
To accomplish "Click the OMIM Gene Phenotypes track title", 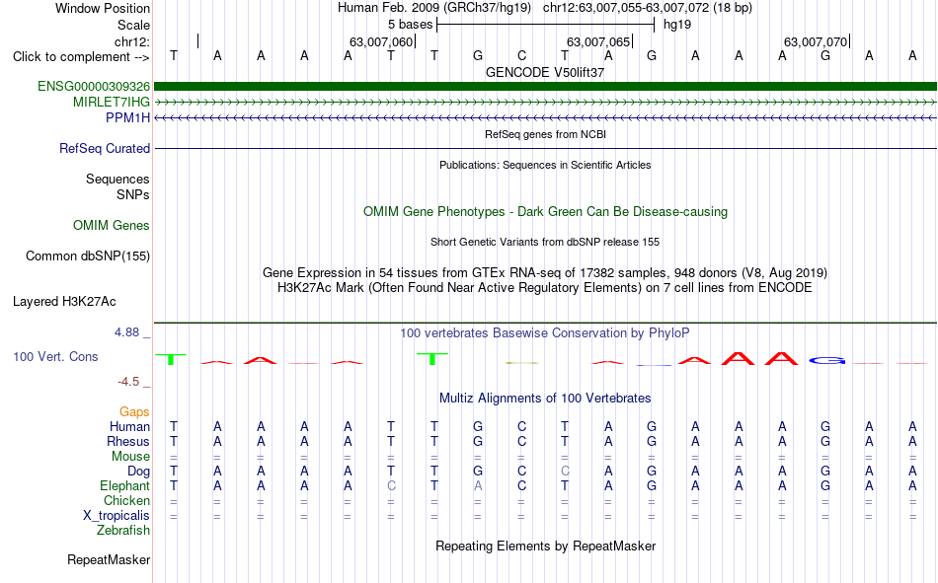I will click(x=545, y=212).
